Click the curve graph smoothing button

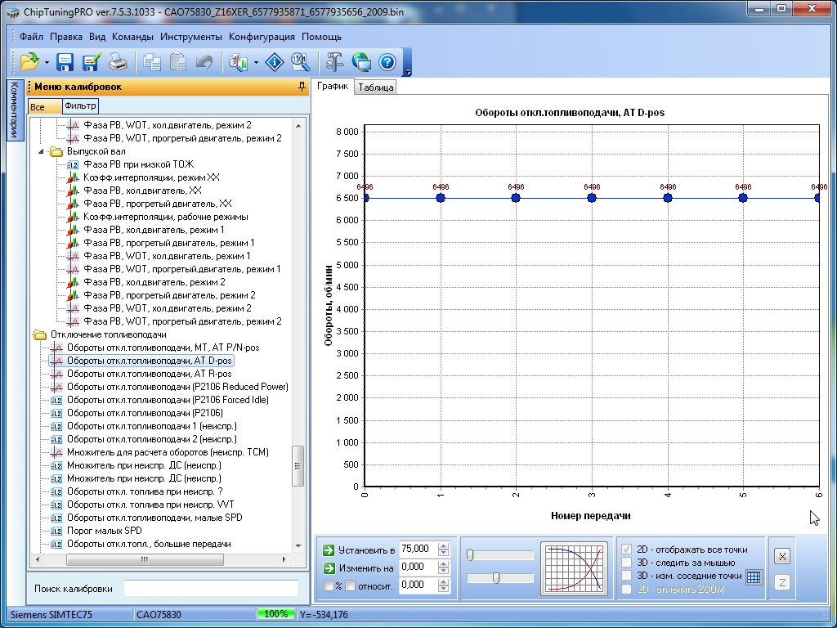pos(574,568)
